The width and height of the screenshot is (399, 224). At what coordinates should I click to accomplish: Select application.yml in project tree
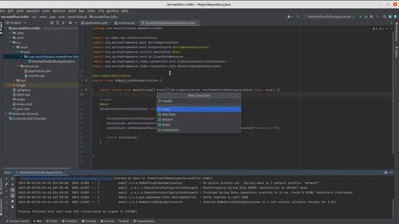(37, 71)
